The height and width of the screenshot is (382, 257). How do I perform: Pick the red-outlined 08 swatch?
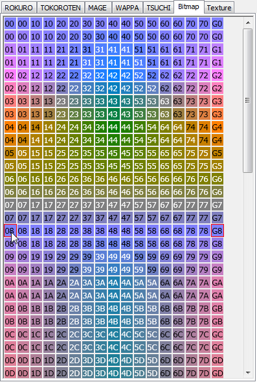pos(10,230)
